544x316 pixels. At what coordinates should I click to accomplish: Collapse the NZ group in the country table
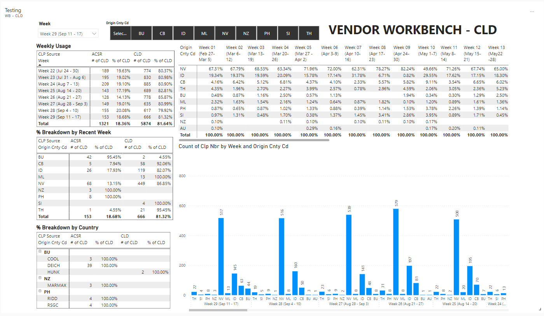coord(40,278)
